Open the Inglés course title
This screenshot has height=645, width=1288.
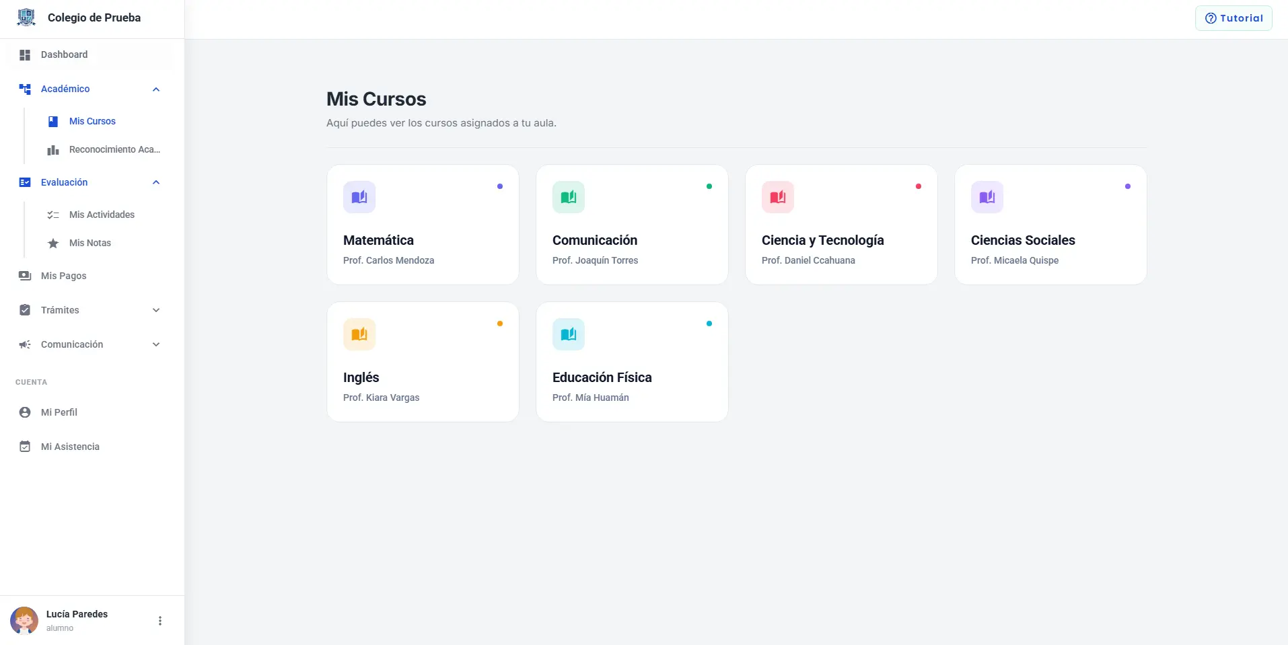tap(361, 378)
